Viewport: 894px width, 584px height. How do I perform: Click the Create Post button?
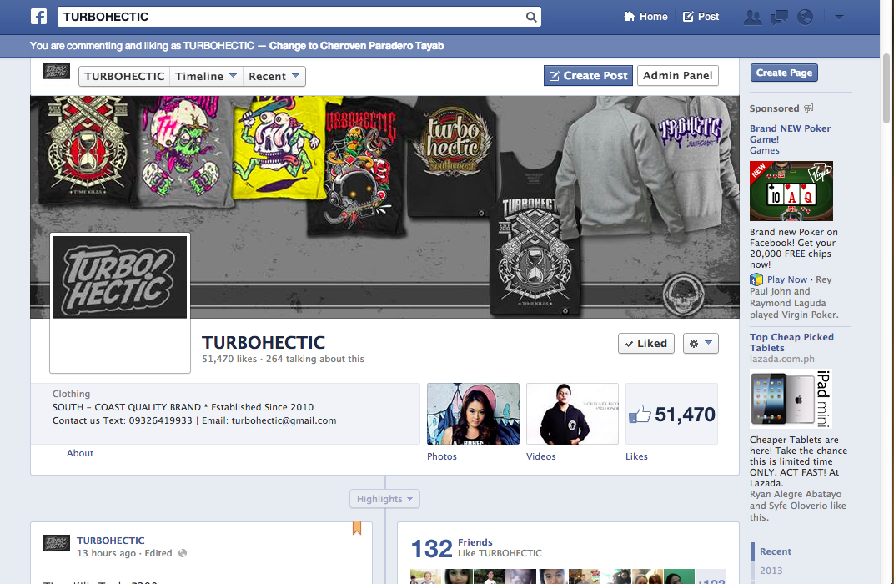click(588, 76)
